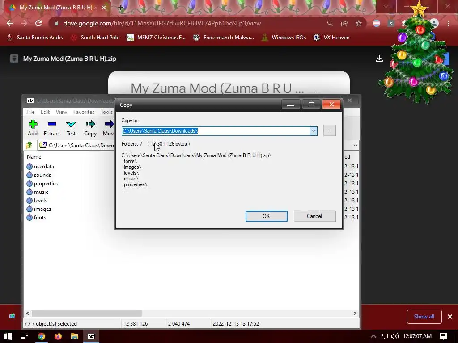458x343 pixels.
Task: Open File Explorer from the taskbar
Action: (x=75, y=336)
